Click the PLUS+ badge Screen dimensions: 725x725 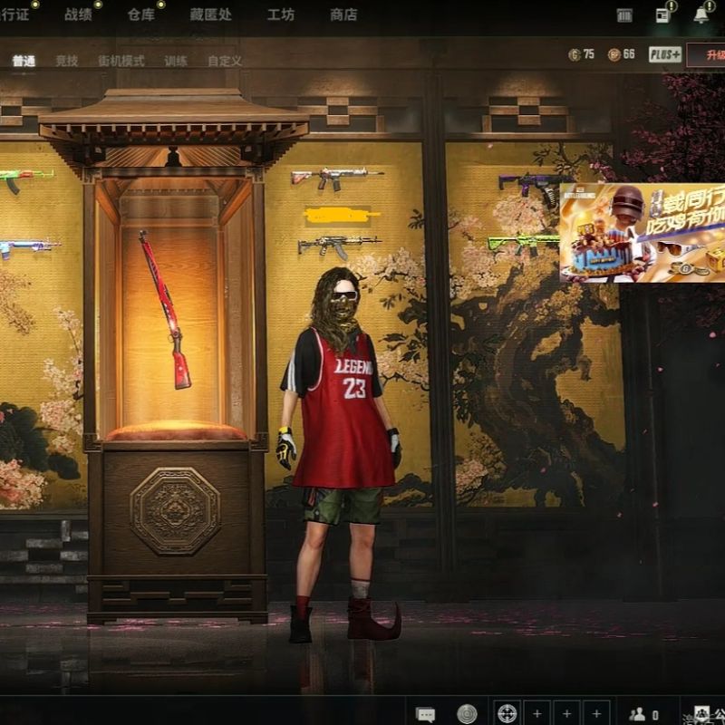coord(665,54)
